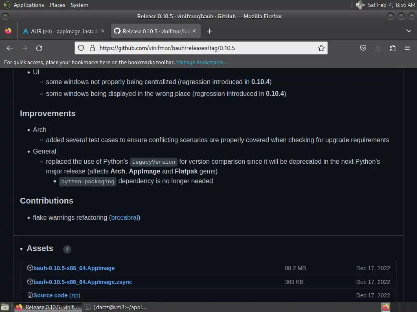Click package icon beside AppImage.zsync asset
The image size is (417, 312).
pos(30,282)
